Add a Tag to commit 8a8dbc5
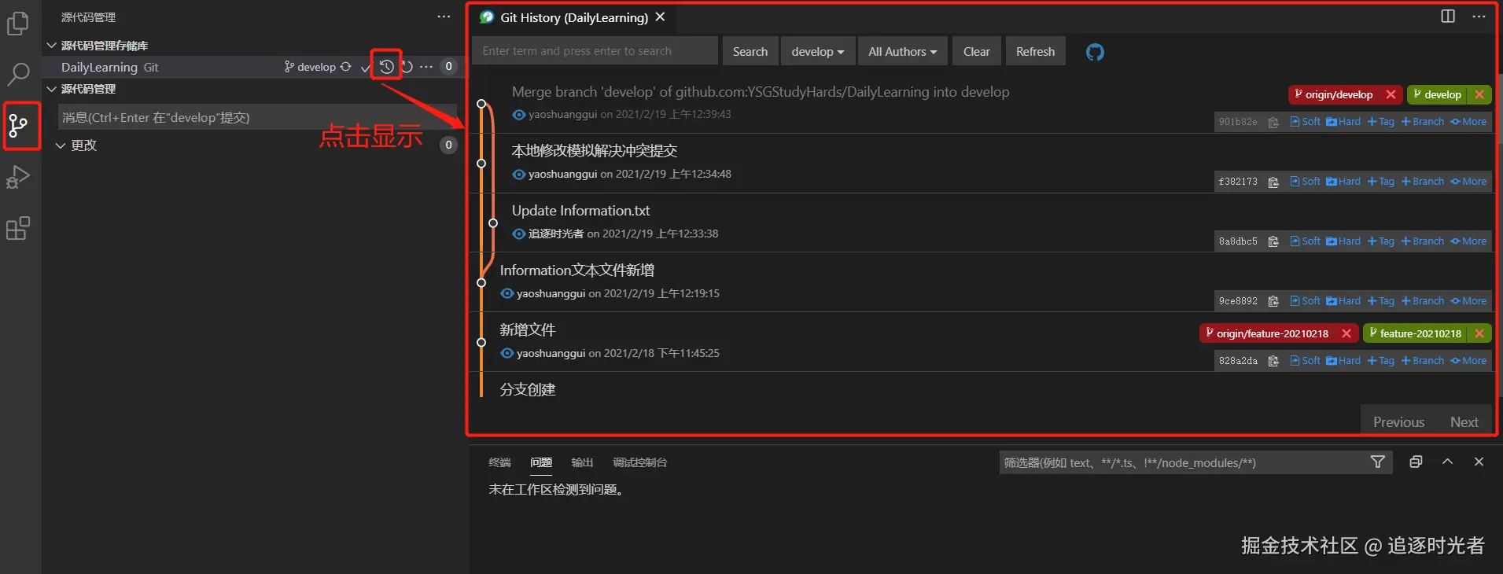This screenshot has width=1503, height=574. click(x=1381, y=241)
